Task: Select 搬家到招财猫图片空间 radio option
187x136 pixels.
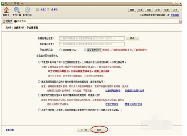Action: coord(71,82)
